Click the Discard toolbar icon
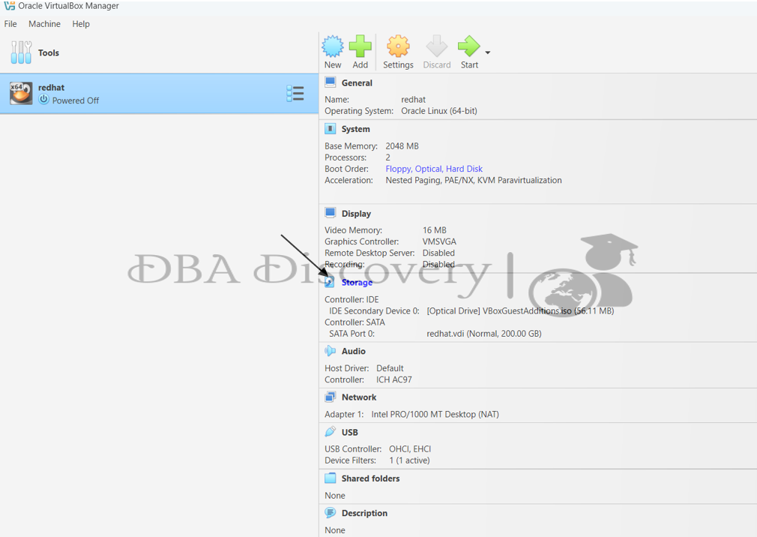This screenshot has width=757, height=537. tap(436, 47)
